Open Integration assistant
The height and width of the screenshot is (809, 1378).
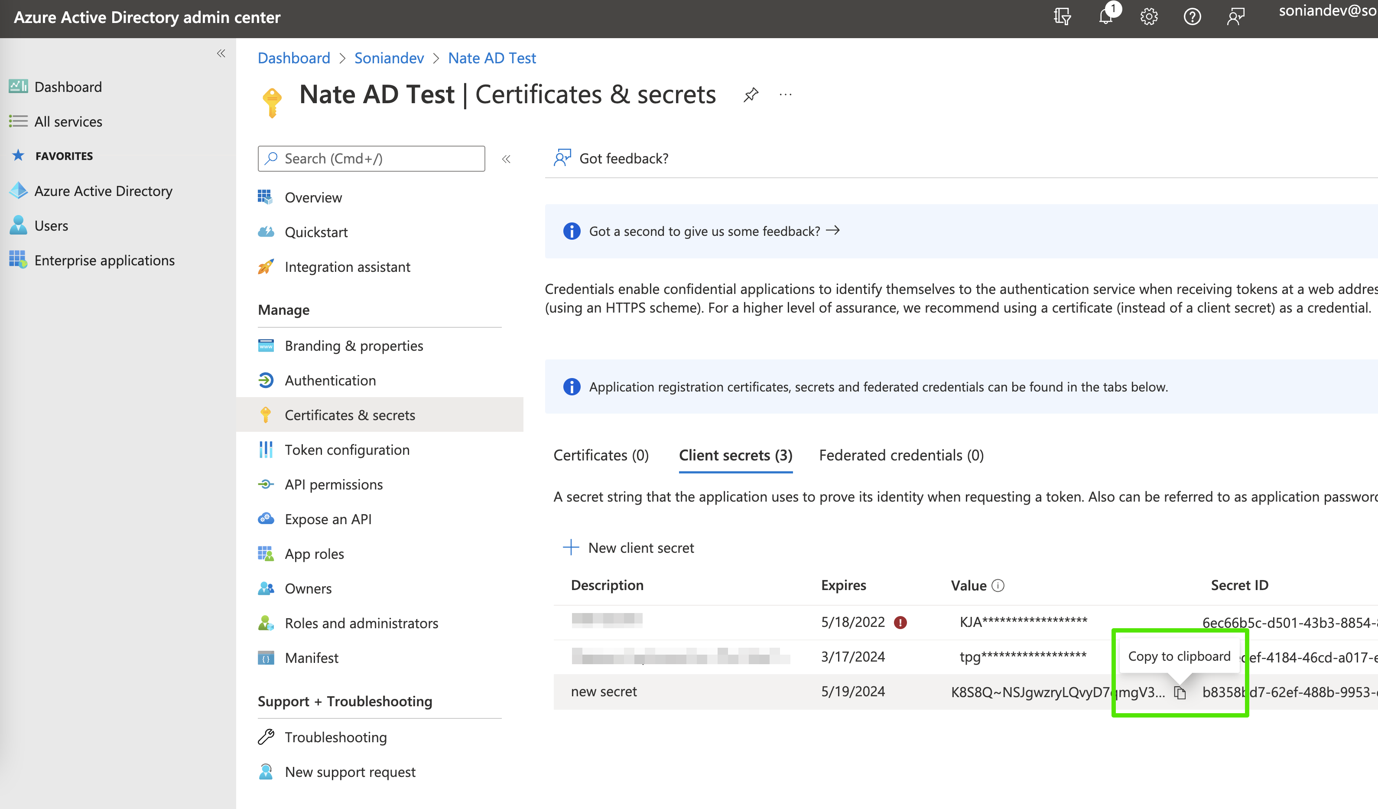[x=347, y=267]
